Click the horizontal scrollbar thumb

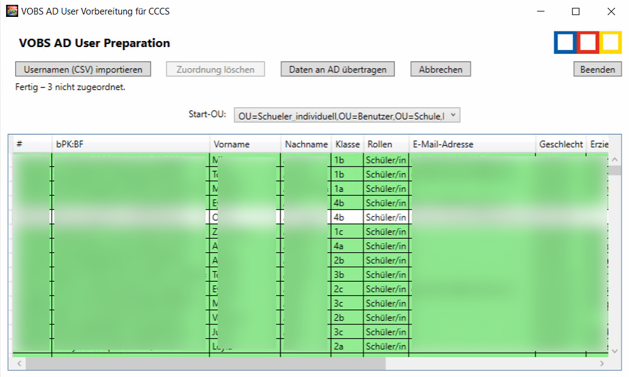205,364
